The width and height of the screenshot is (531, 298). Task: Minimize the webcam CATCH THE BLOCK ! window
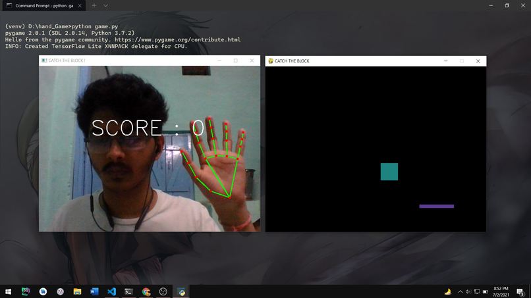point(219,61)
